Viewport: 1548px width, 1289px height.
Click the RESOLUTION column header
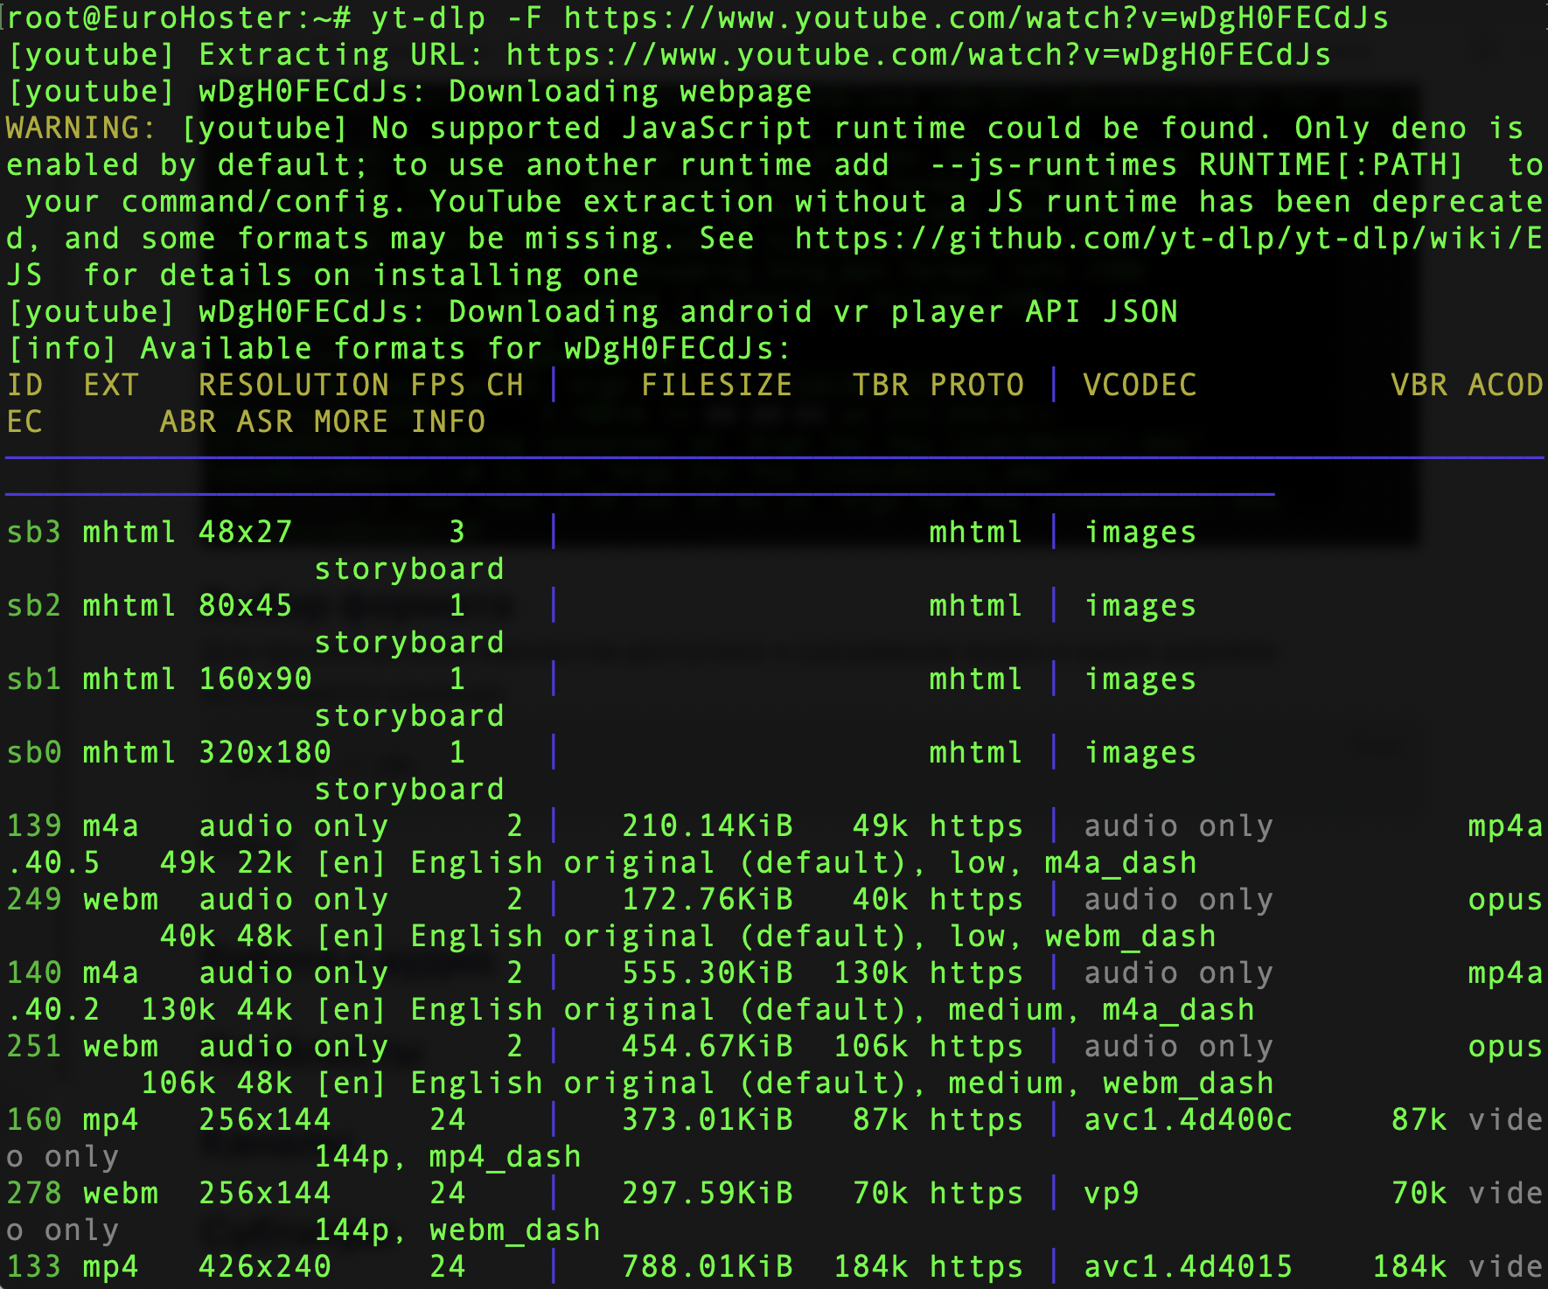point(294,385)
